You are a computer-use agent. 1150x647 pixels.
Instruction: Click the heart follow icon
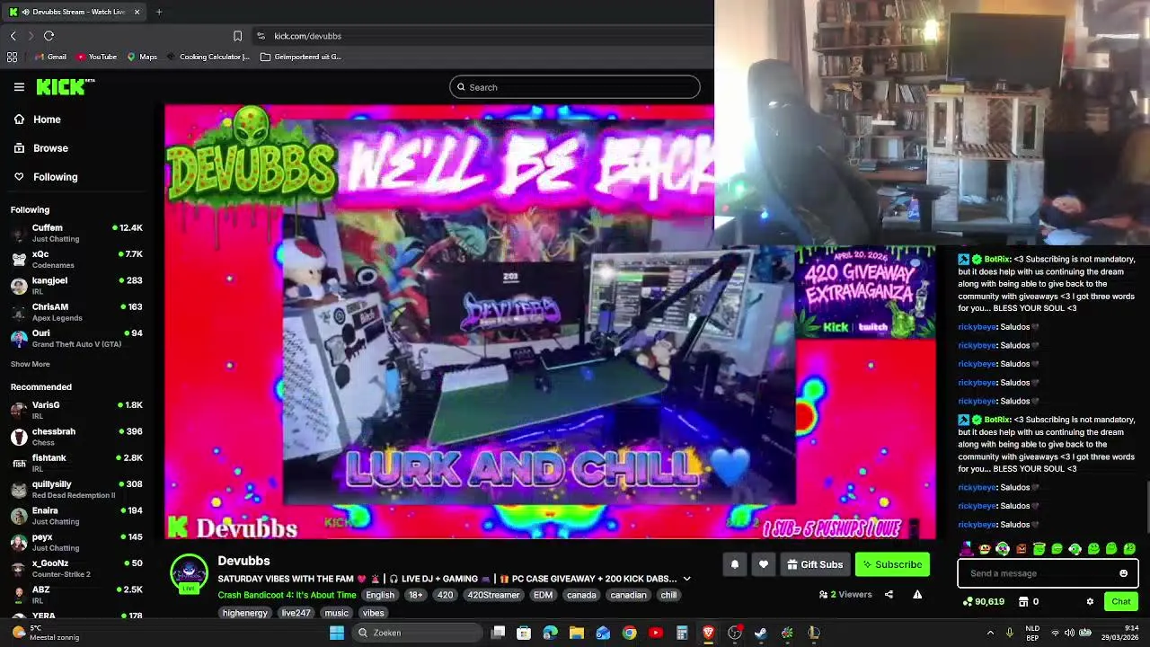763,564
